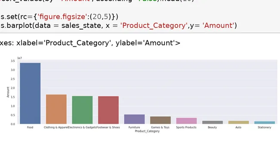Click the blue Food bar
This screenshot has width=280, height=157.
30,94
